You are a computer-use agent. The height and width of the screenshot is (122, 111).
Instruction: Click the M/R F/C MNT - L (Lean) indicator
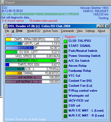tap(65, 111)
